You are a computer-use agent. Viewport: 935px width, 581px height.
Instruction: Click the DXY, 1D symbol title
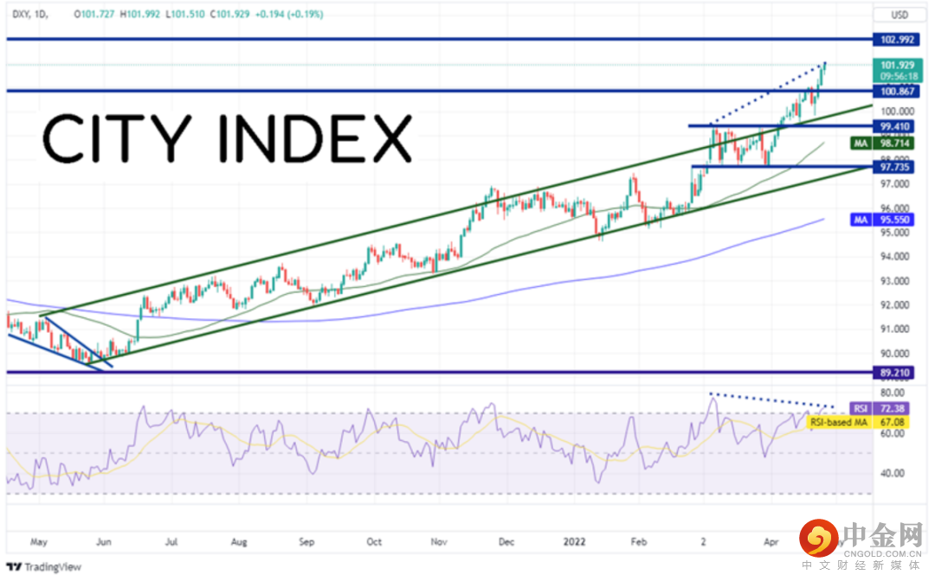point(30,14)
